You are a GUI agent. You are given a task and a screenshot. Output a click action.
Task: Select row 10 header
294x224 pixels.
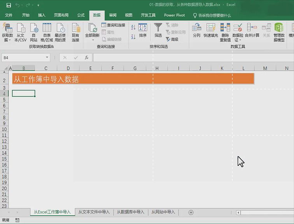click(4, 129)
